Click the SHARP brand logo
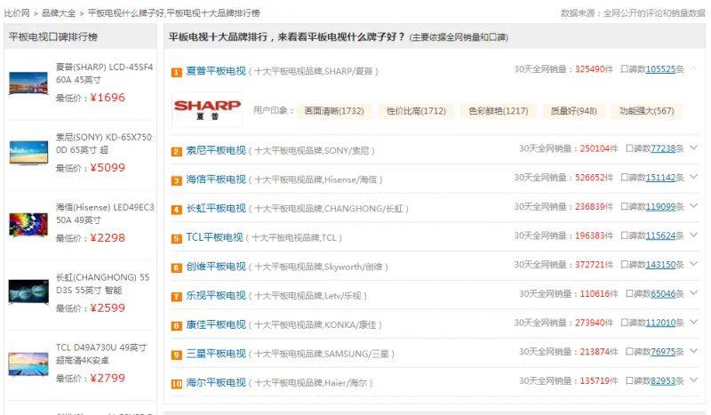This screenshot has width=711, height=415. [x=207, y=110]
